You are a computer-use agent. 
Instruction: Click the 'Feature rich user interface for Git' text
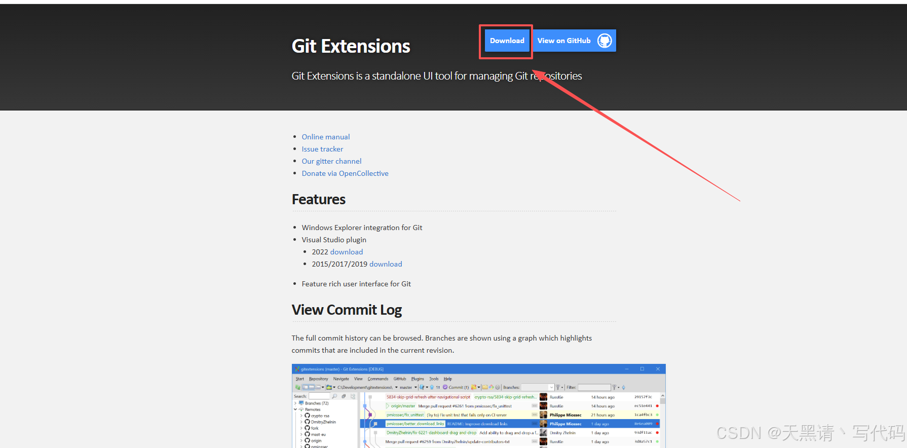coord(356,284)
